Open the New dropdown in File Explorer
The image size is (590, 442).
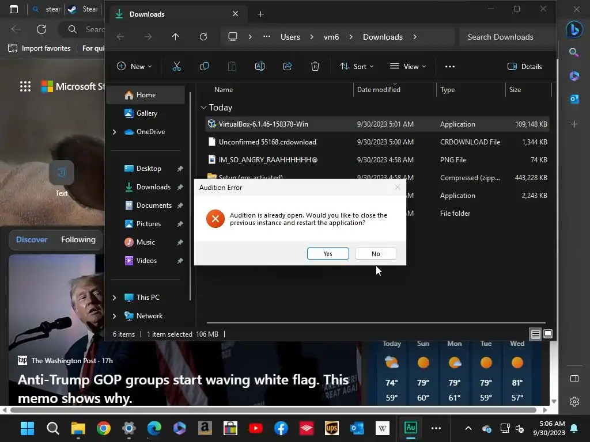pyautogui.click(x=134, y=67)
